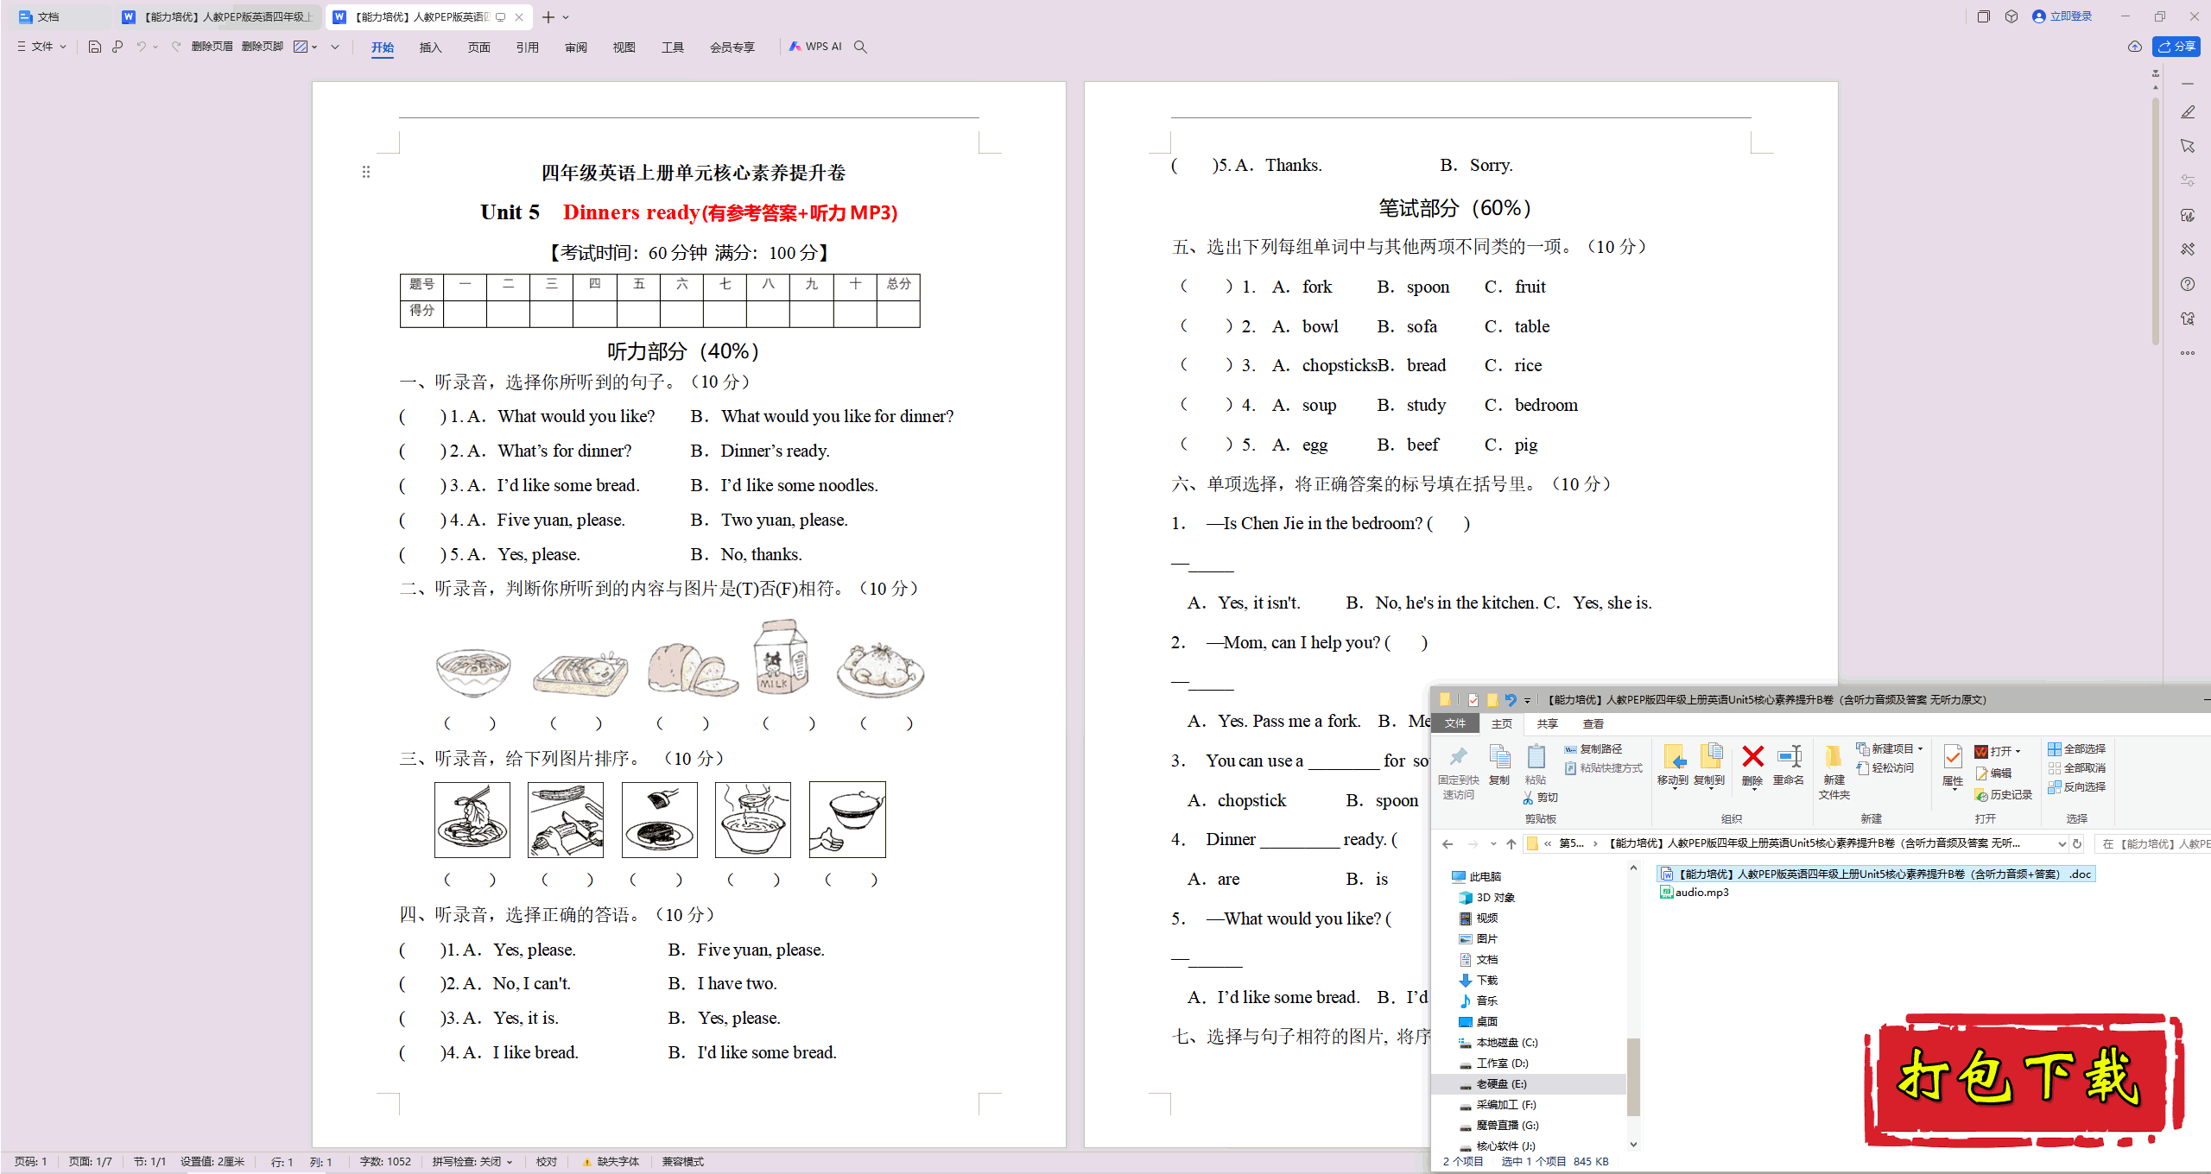The height and width of the screenshot is (1174, 2211).
Task: Select 本地磁盘 (C:) in Explorer tree
Action: pyautogui.click(x=1499, y=1043)
